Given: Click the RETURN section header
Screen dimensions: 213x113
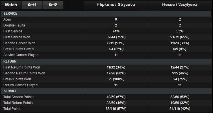Looking at the screenshot, I should pos(10,61).
